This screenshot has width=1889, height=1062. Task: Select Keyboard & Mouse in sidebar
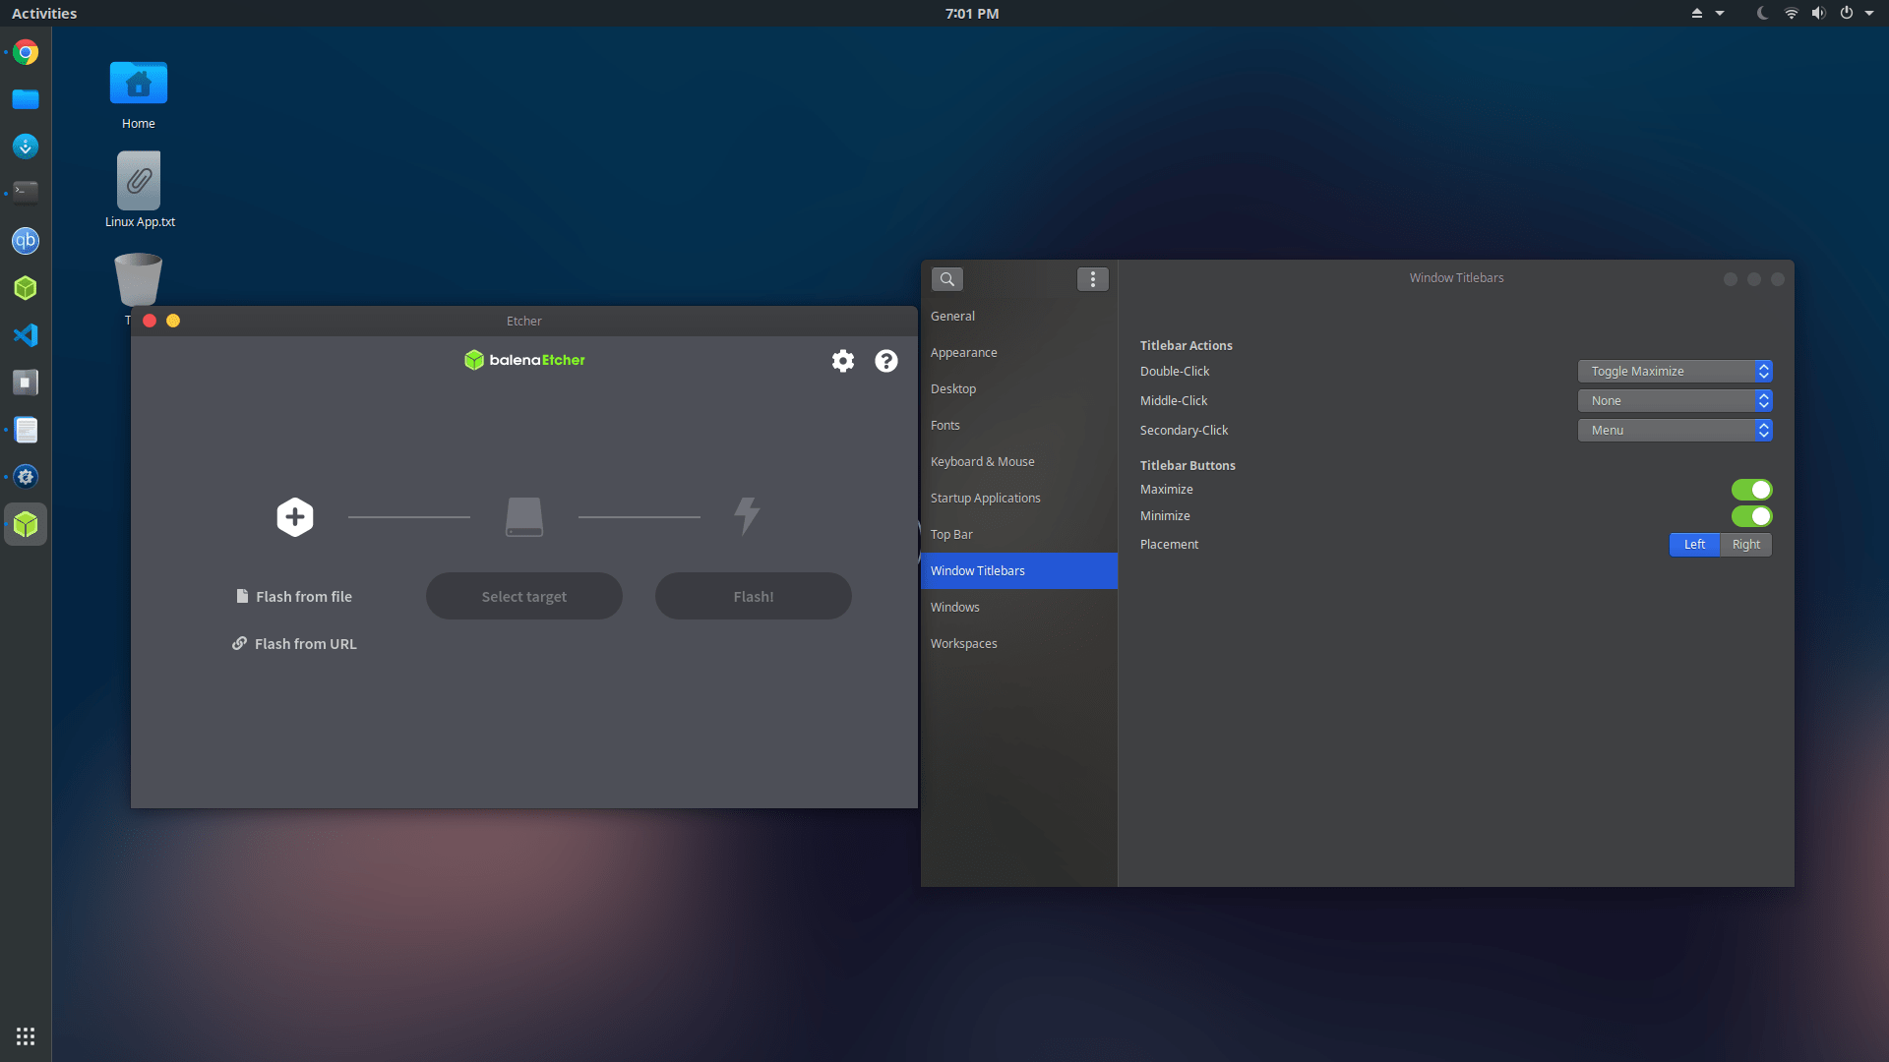coord(983,462)
